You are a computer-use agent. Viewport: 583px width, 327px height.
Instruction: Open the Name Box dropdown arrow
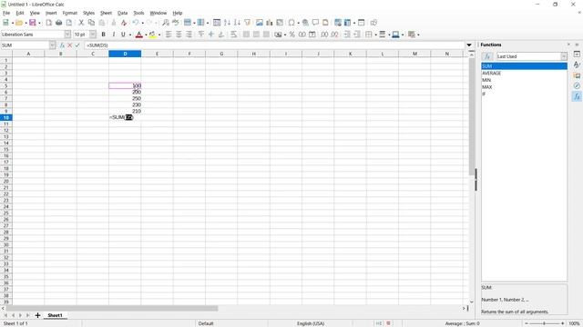pos(53,45)
